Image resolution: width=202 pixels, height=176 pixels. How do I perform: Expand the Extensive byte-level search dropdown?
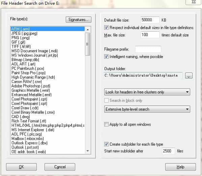coord(147,109)
